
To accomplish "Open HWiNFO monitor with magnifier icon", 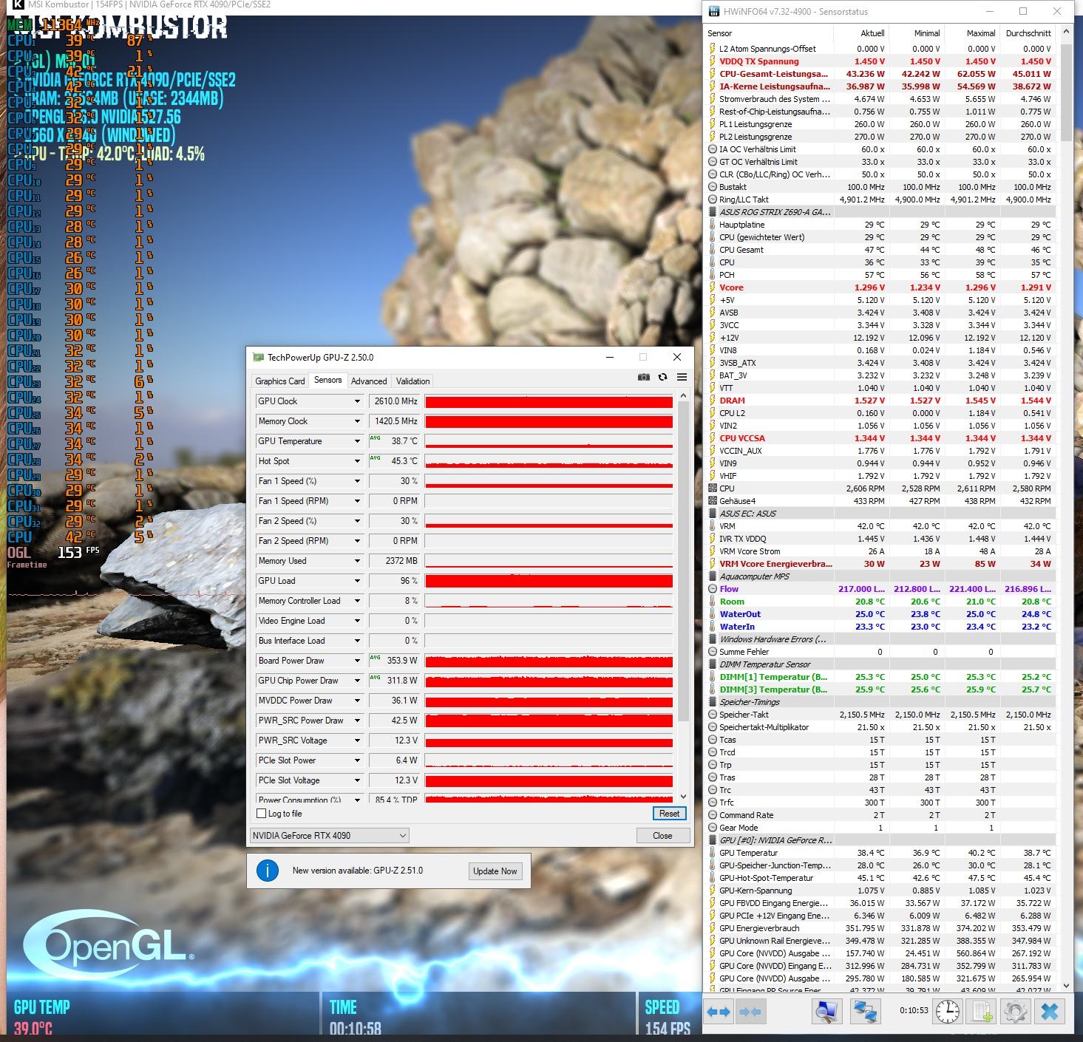I will pos(826,1011).
